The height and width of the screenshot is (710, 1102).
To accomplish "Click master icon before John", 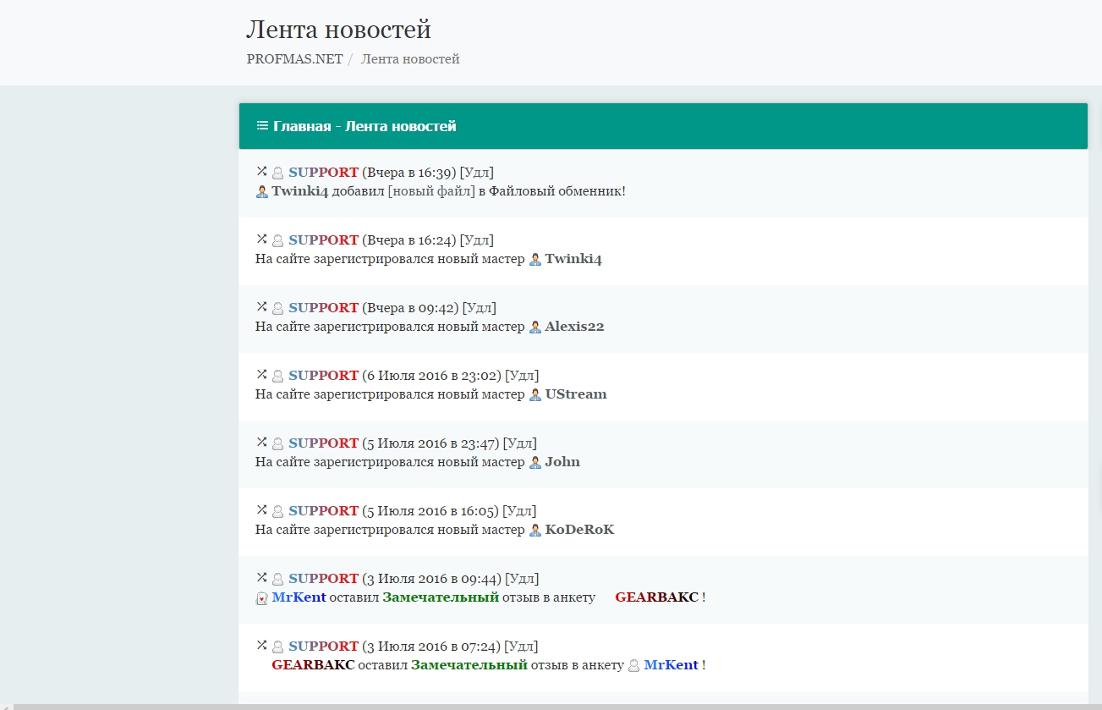I will pyautogui.click(x=535, y=463).
